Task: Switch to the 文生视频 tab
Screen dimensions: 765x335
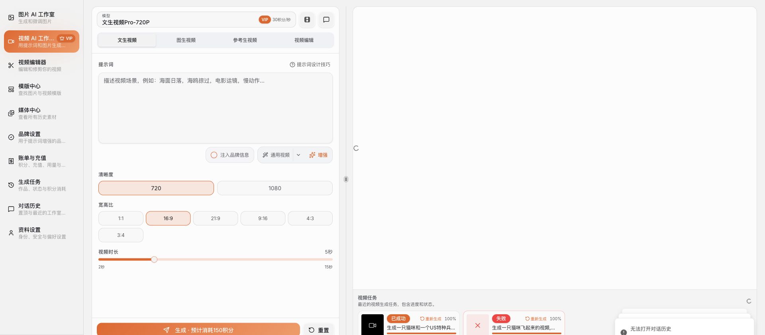Action: pos(127,40)
